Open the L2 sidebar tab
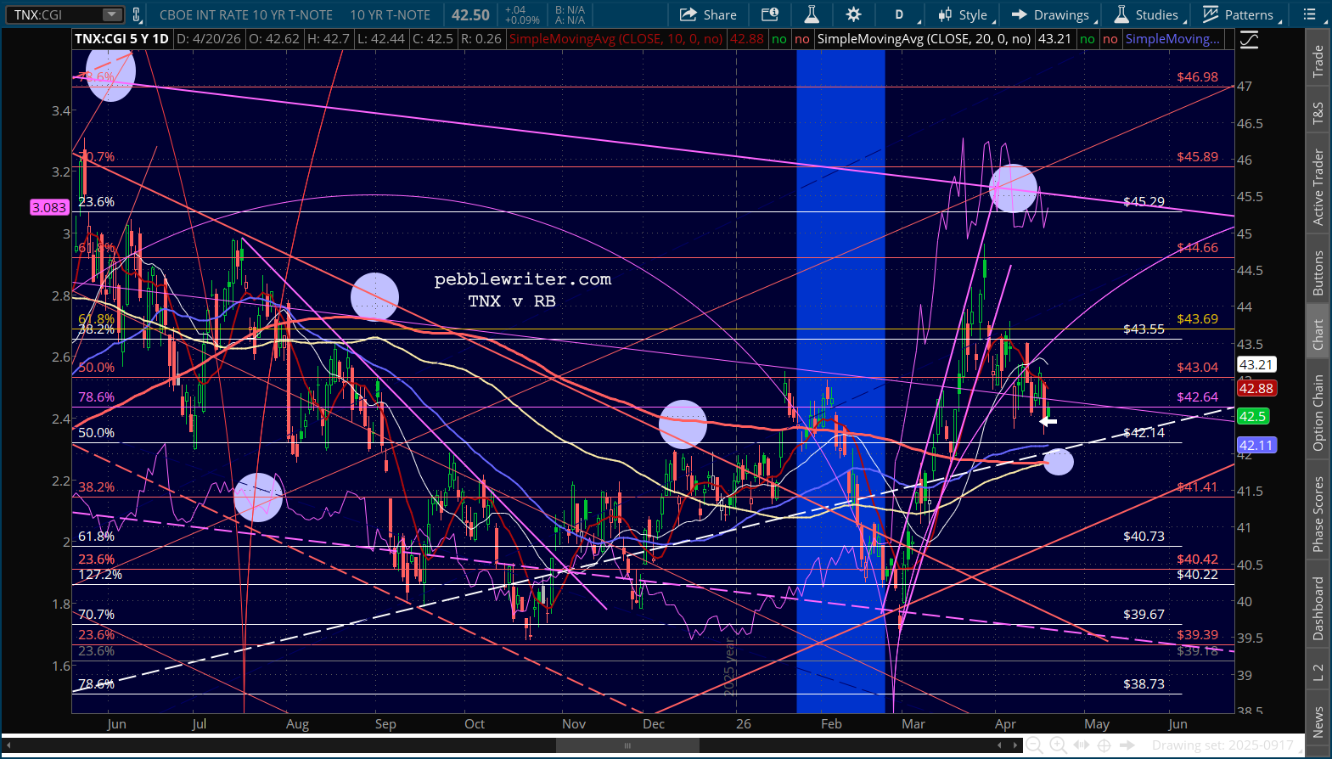The width and height of the screenshot is (1332, 759). click(1318, 673)
